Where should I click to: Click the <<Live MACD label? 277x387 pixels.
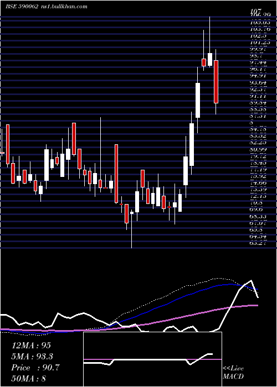tap(233, 372)
